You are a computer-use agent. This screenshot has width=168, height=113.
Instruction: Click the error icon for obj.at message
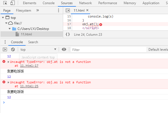tap(4, 61)
